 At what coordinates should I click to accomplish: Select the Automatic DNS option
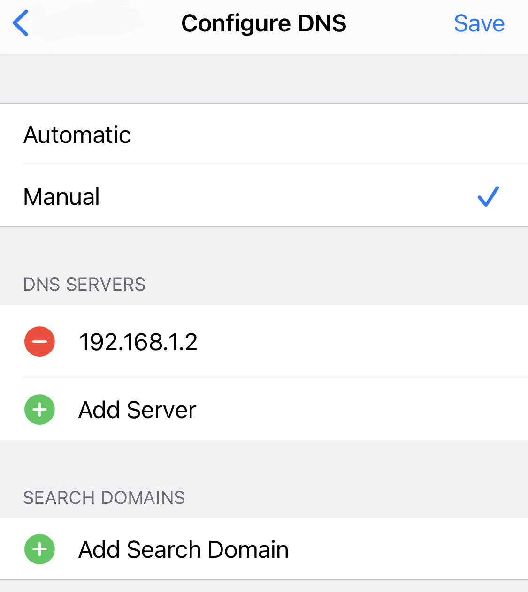tap(77, 135)
